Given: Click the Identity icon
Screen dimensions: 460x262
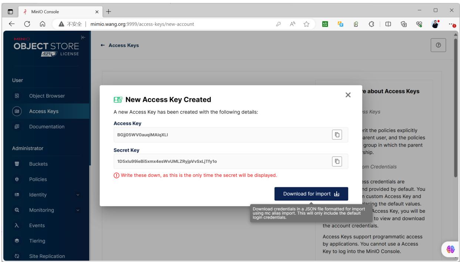Looking at the screenshot, I should pyautogui.click(x=17, y=195).
